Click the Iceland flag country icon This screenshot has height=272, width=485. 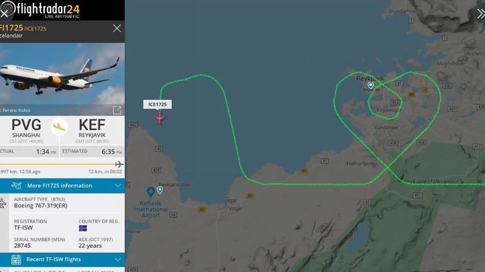[83, 228]
